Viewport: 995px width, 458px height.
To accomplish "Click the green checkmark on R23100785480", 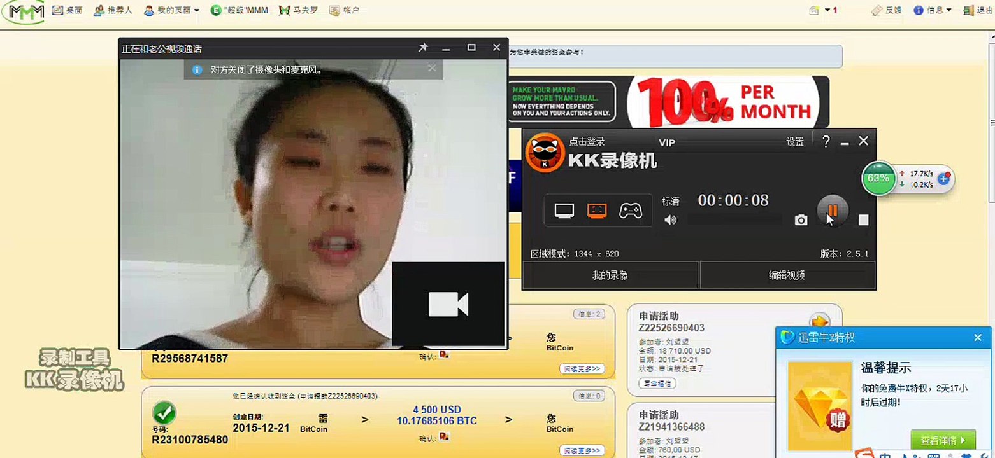I will [164, 413].
